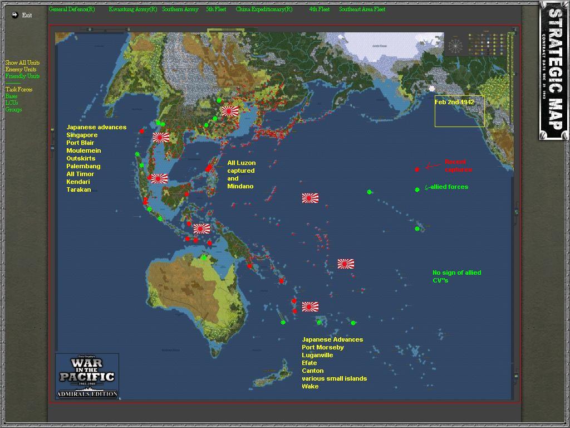Click War in the Pacific logo

pos(87,376)
